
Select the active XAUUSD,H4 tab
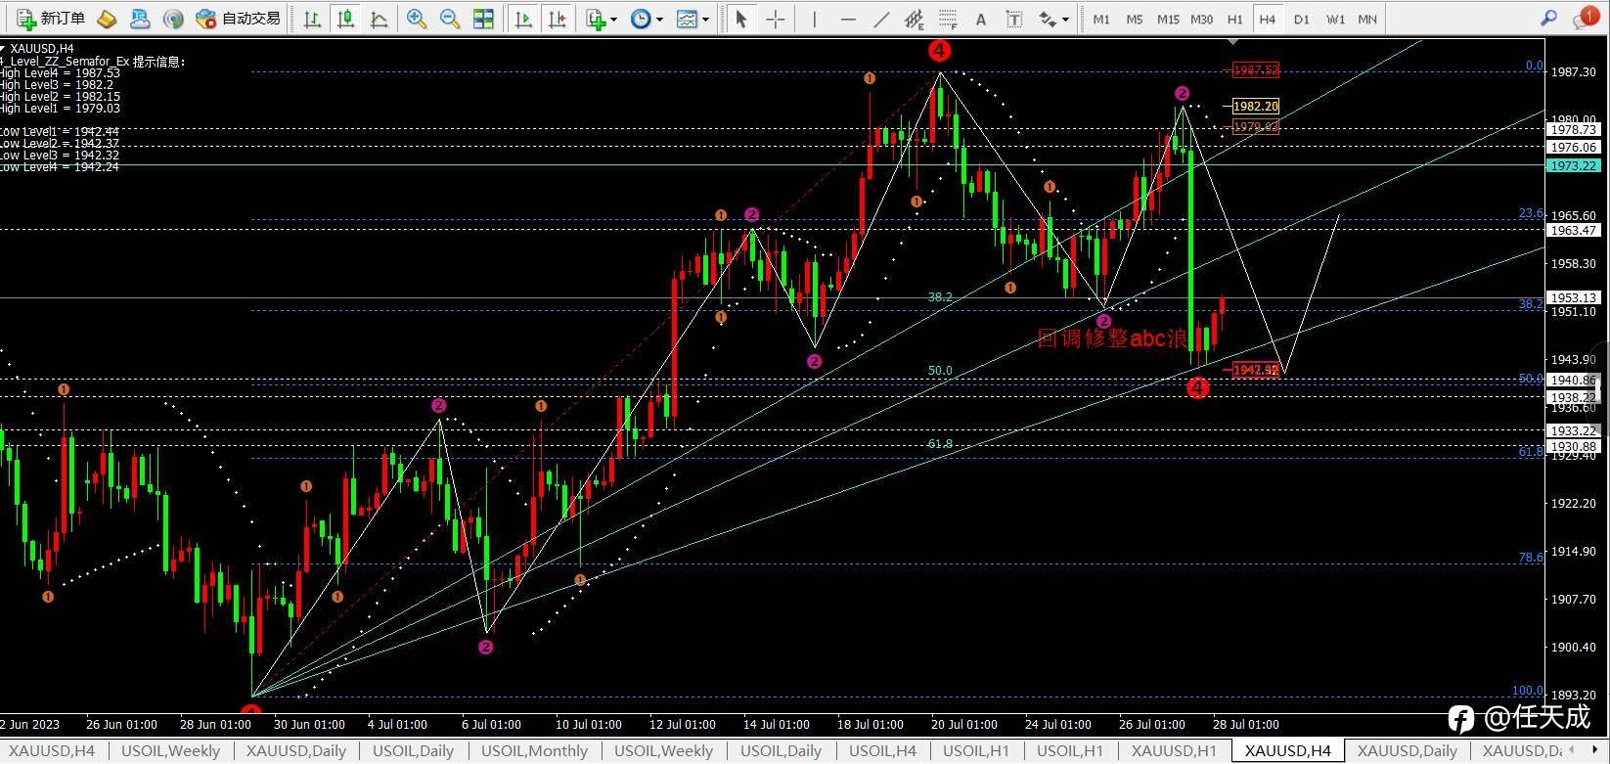[x=1288, y=750]
